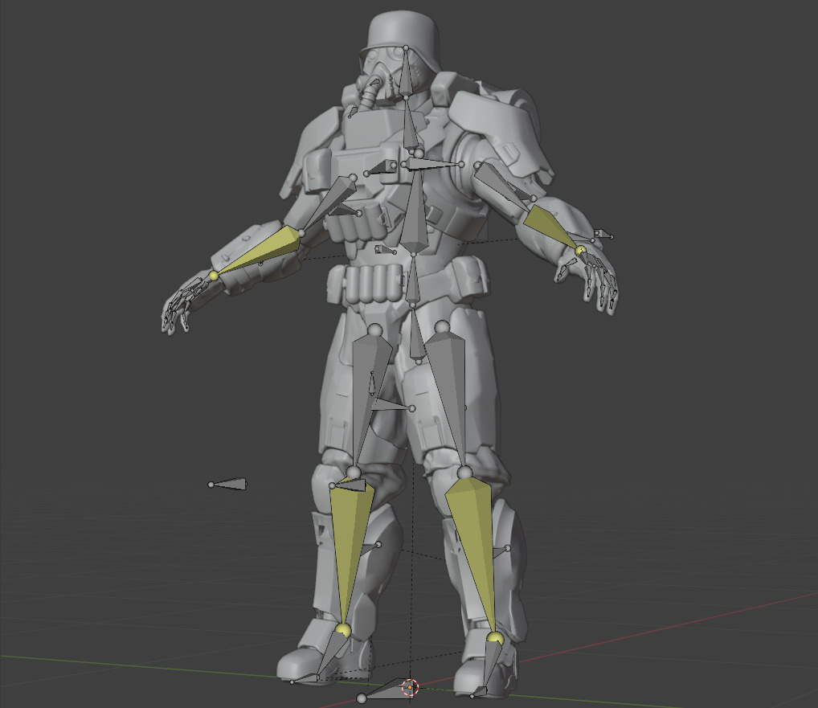Viewport: 818px width, 708px height.
Task: Select small bone beside the unarmored wrist
Action: [x=602, y=235]
